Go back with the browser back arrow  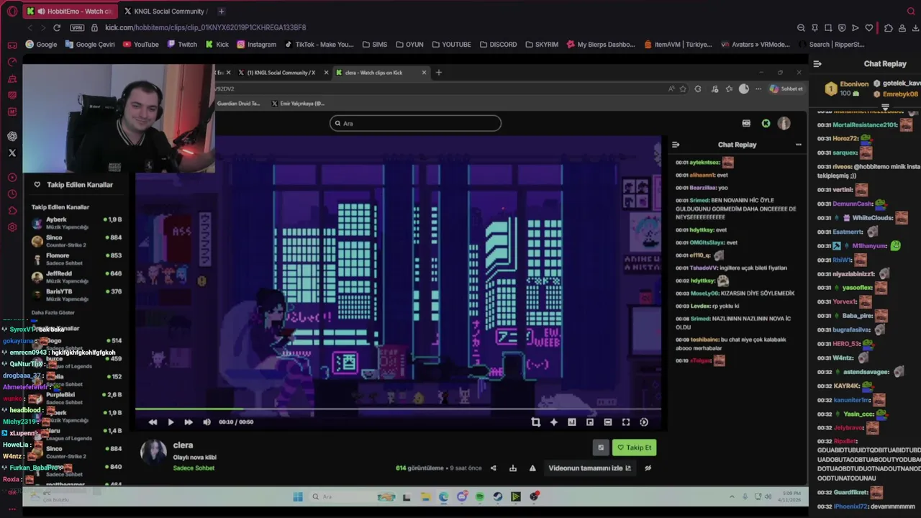[30, 27]
